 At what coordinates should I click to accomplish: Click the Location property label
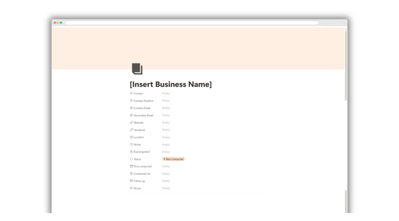pyautogui.click(x=139, y=137)
